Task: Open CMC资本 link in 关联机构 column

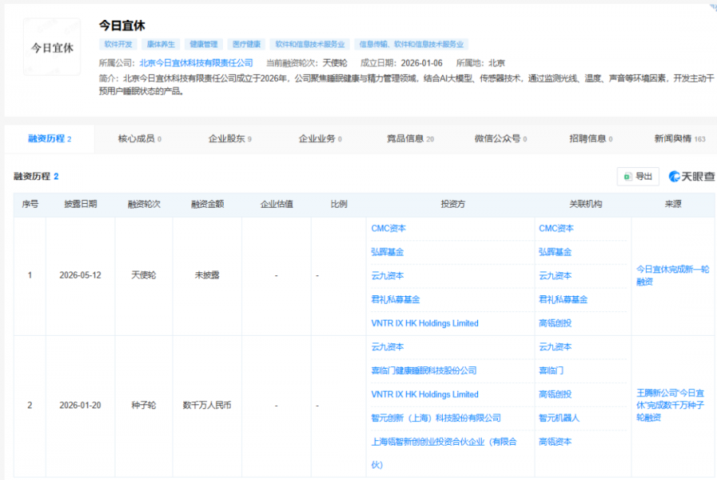Action: pyautogui.click(x=555, y=228)
